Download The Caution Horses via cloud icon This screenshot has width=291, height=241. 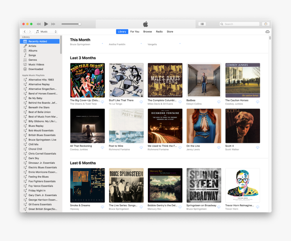tap(258, 102)
